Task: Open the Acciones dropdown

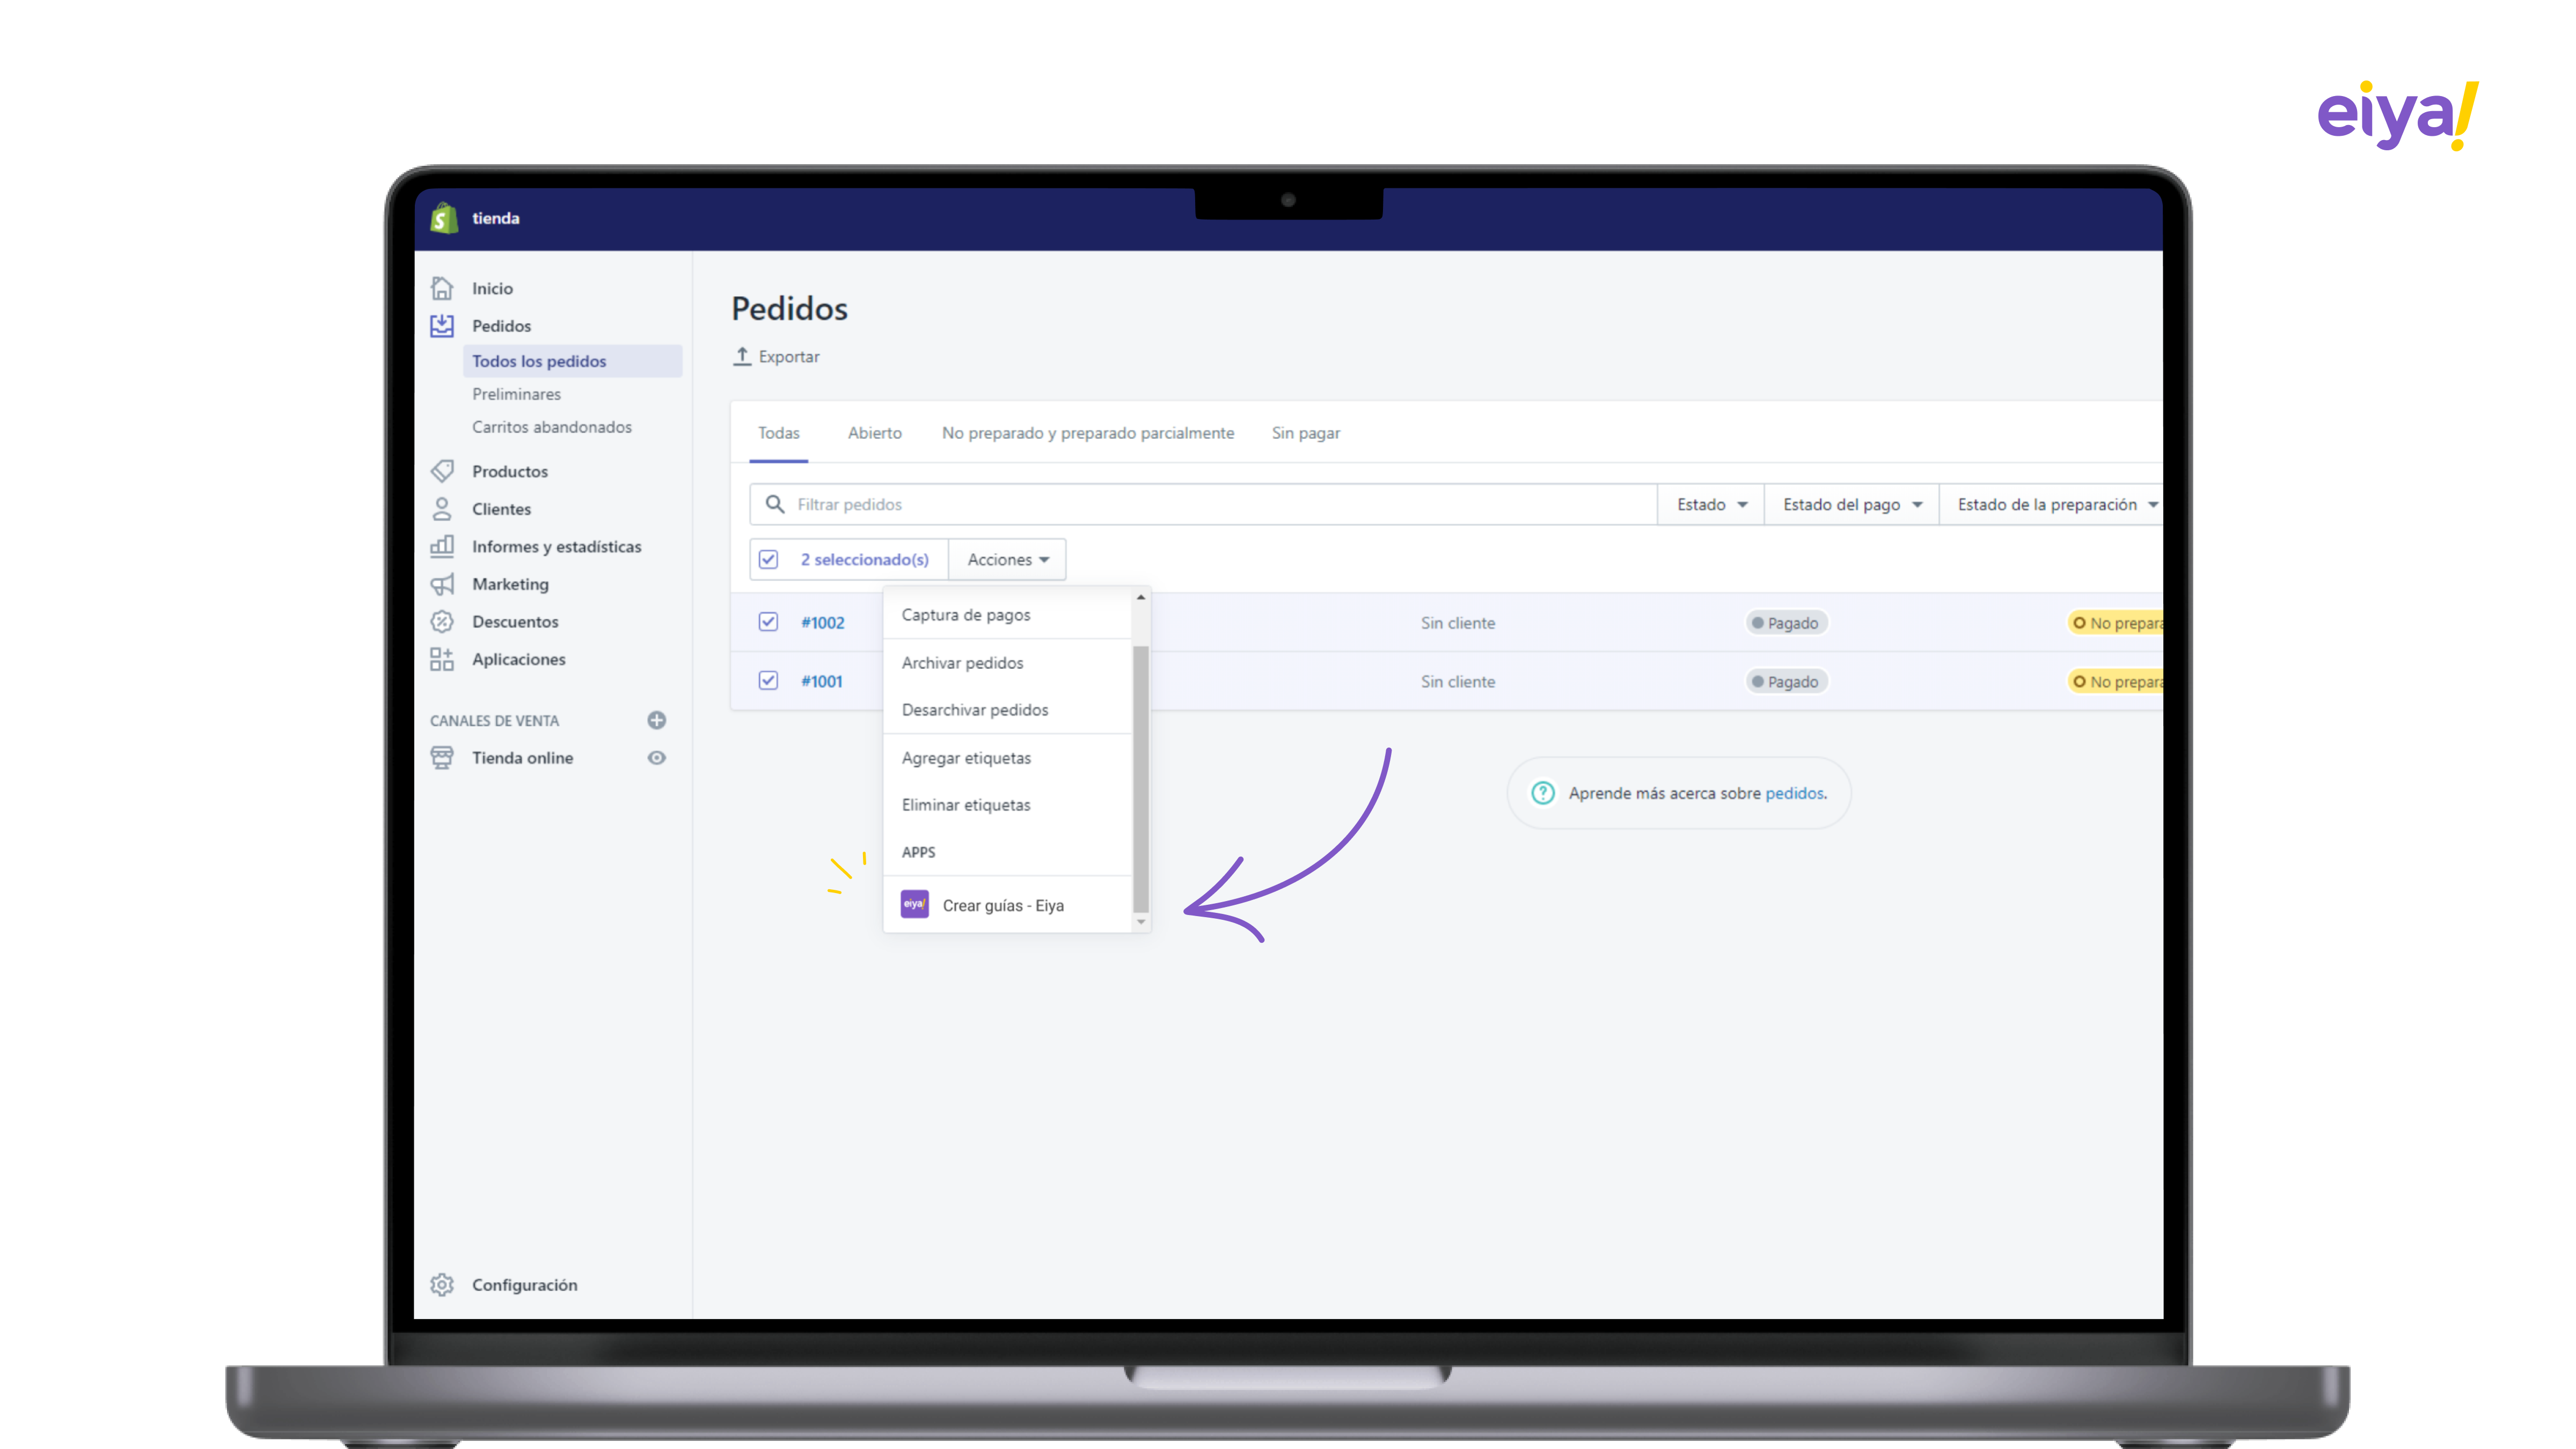Action: (1008, 559)
